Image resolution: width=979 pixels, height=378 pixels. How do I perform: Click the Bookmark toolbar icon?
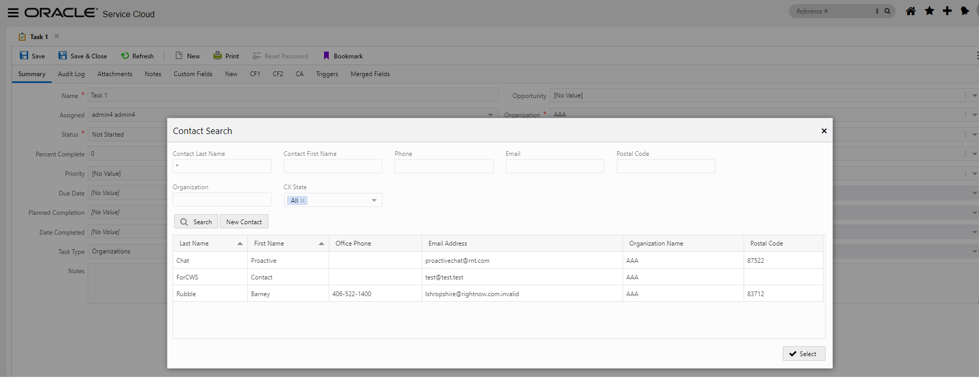pos(326,56)
